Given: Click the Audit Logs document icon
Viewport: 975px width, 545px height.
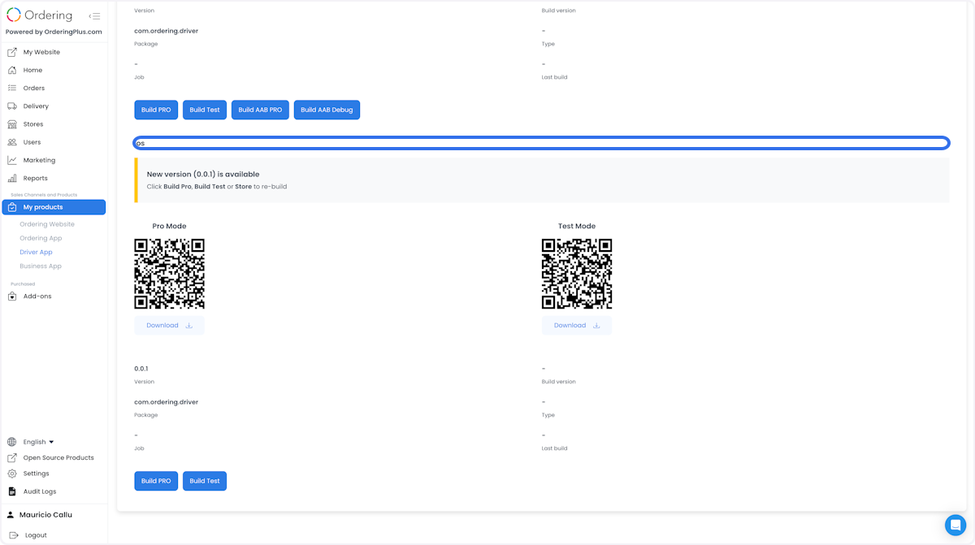Looking at the screenshot, I should [12, 491].
